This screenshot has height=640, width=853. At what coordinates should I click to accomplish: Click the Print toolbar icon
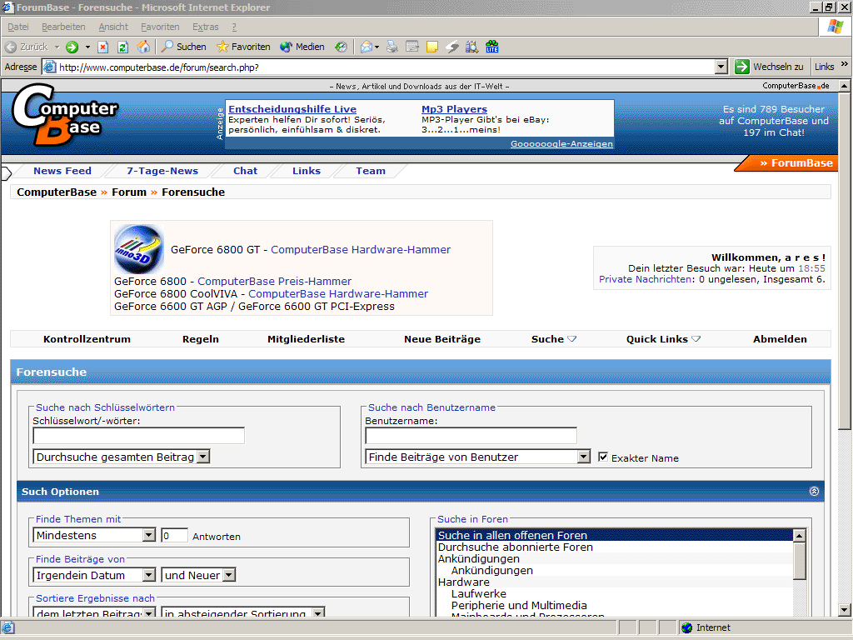click(x=392, y=47)
